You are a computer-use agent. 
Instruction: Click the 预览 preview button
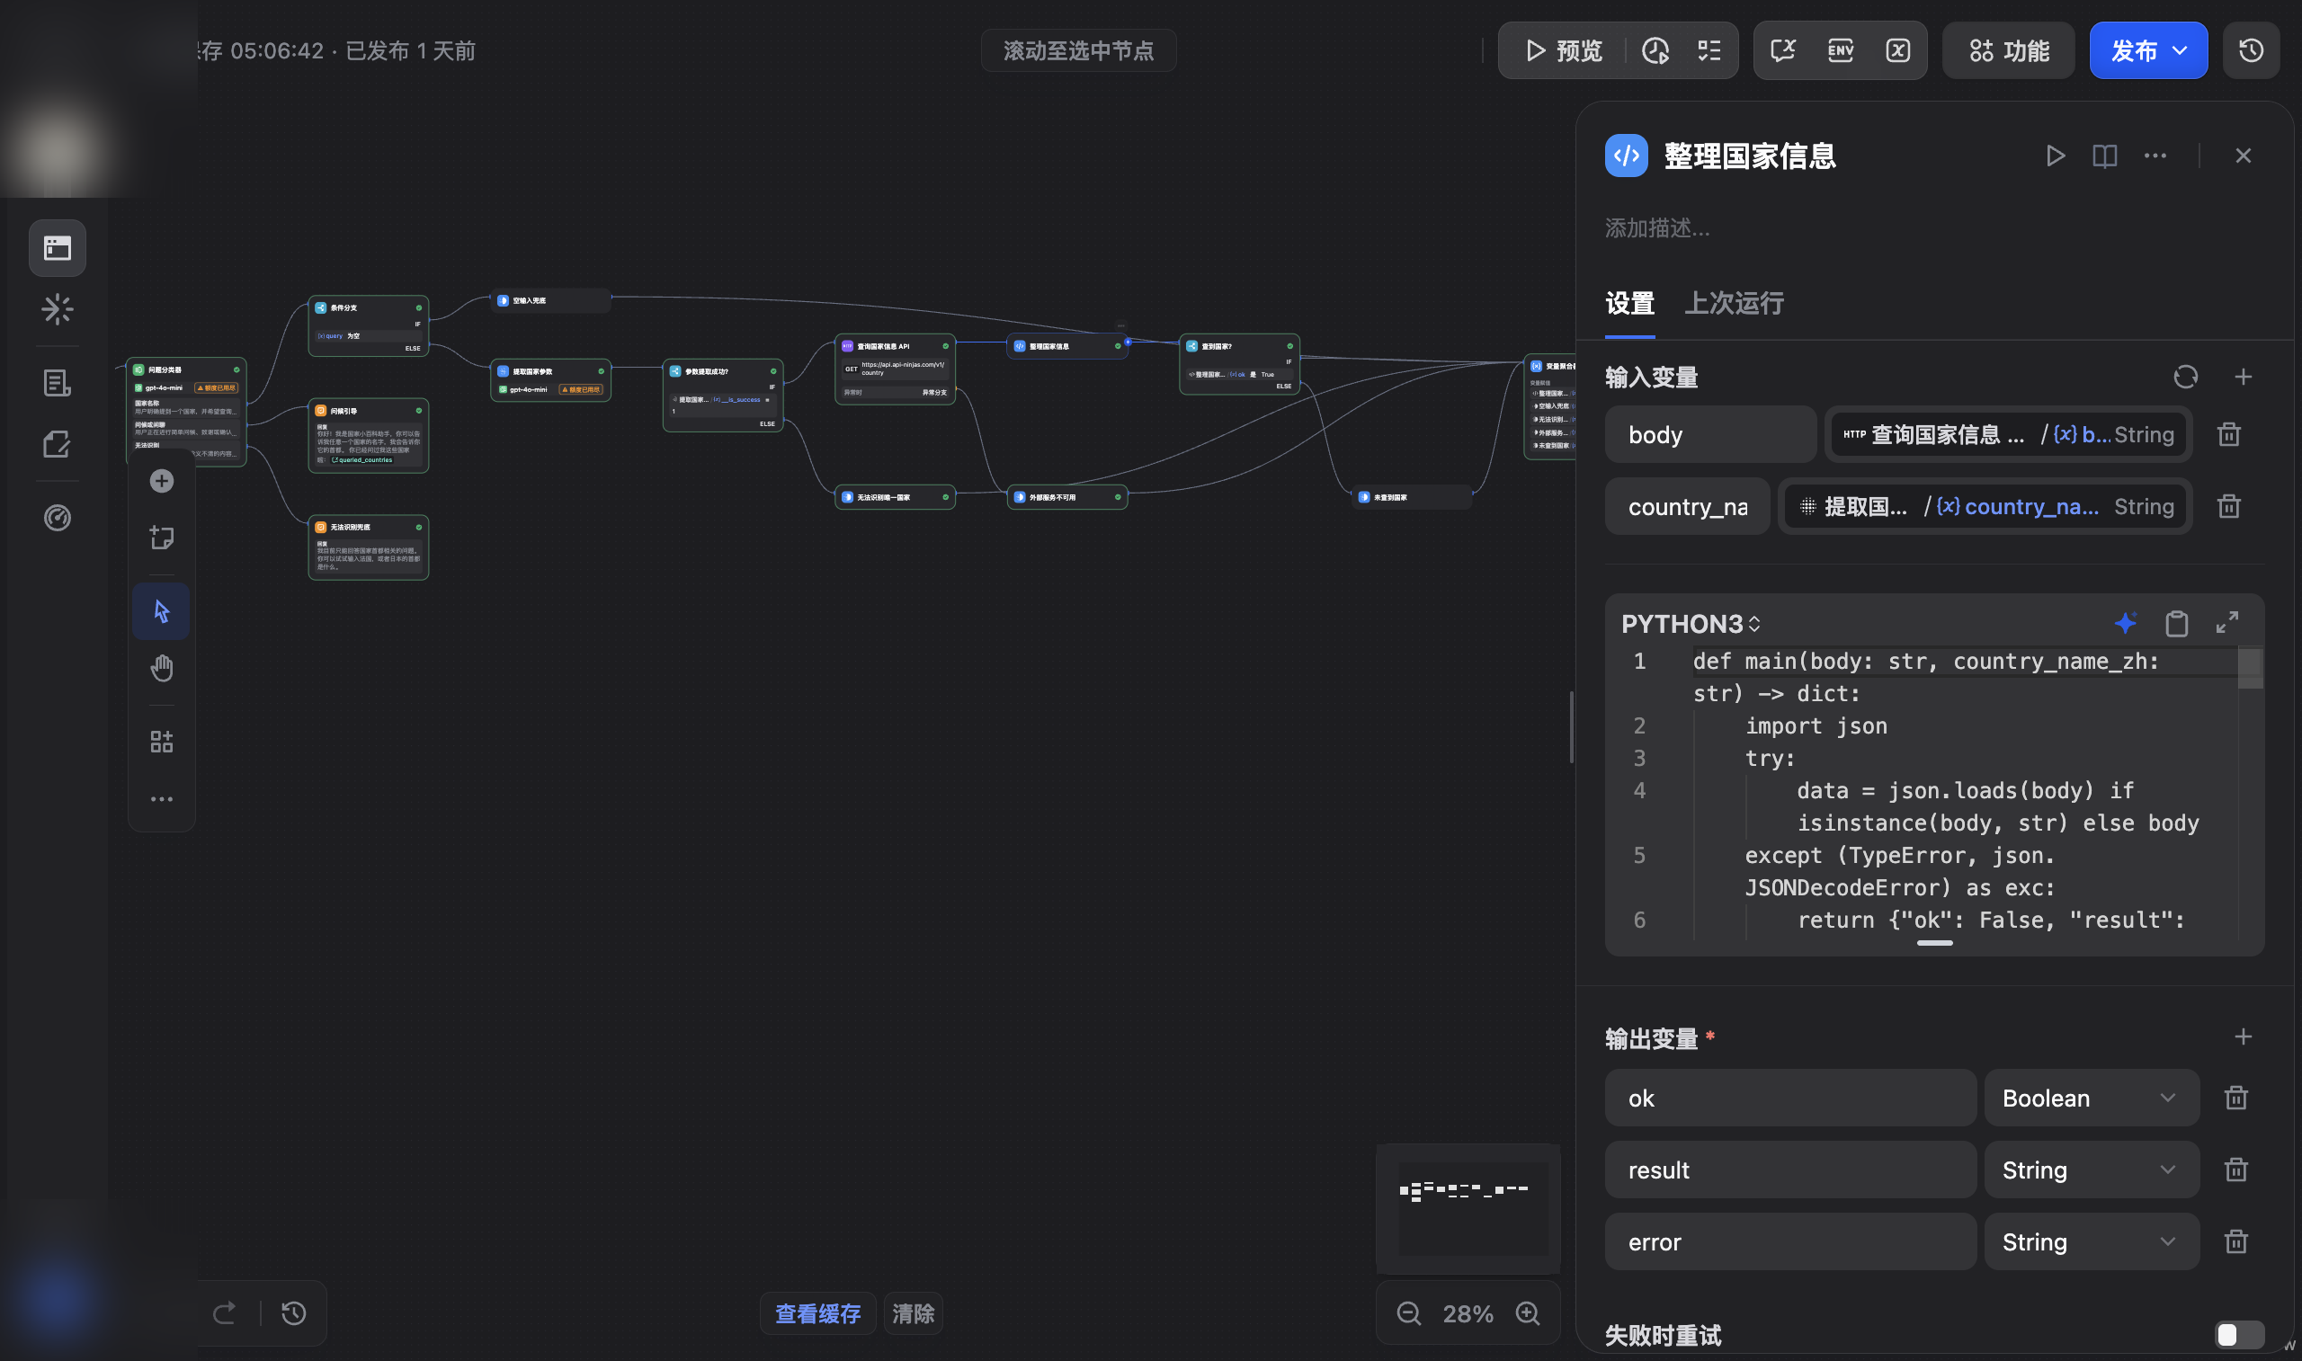(1564, 50)
